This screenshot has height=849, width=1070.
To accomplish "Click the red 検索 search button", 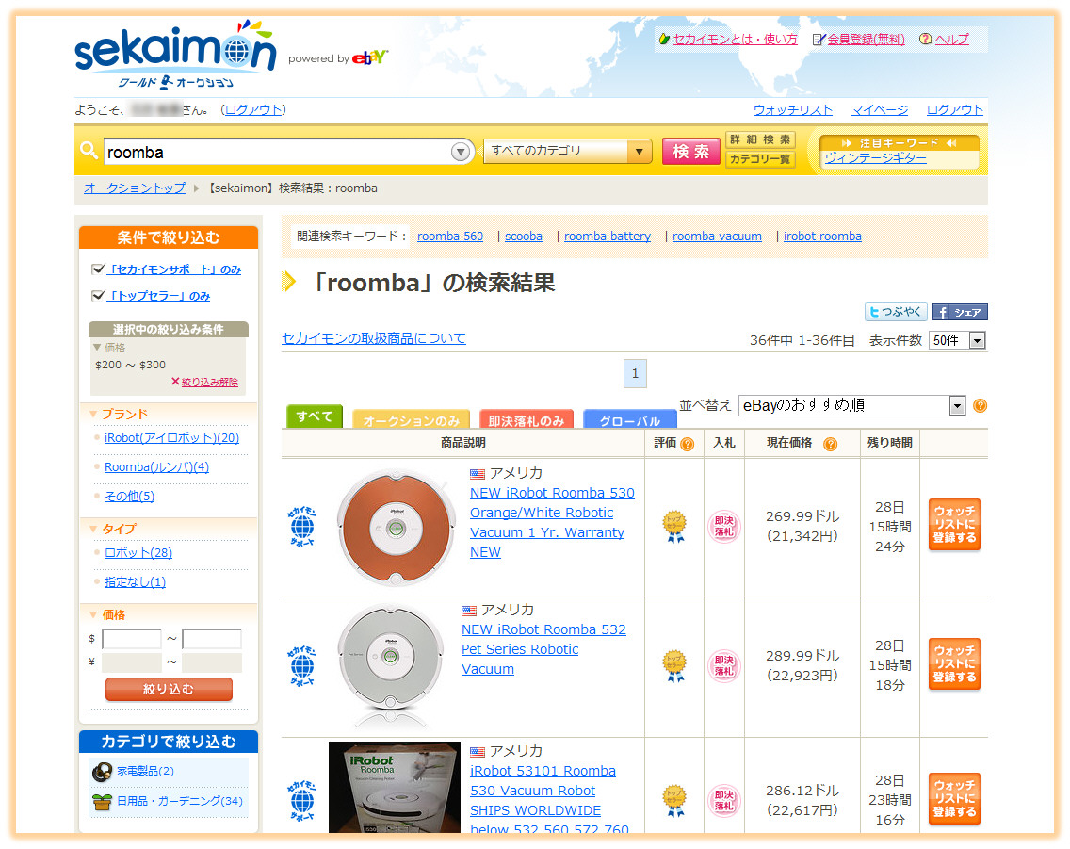I will pyautogui.click(x=690, y=152).
